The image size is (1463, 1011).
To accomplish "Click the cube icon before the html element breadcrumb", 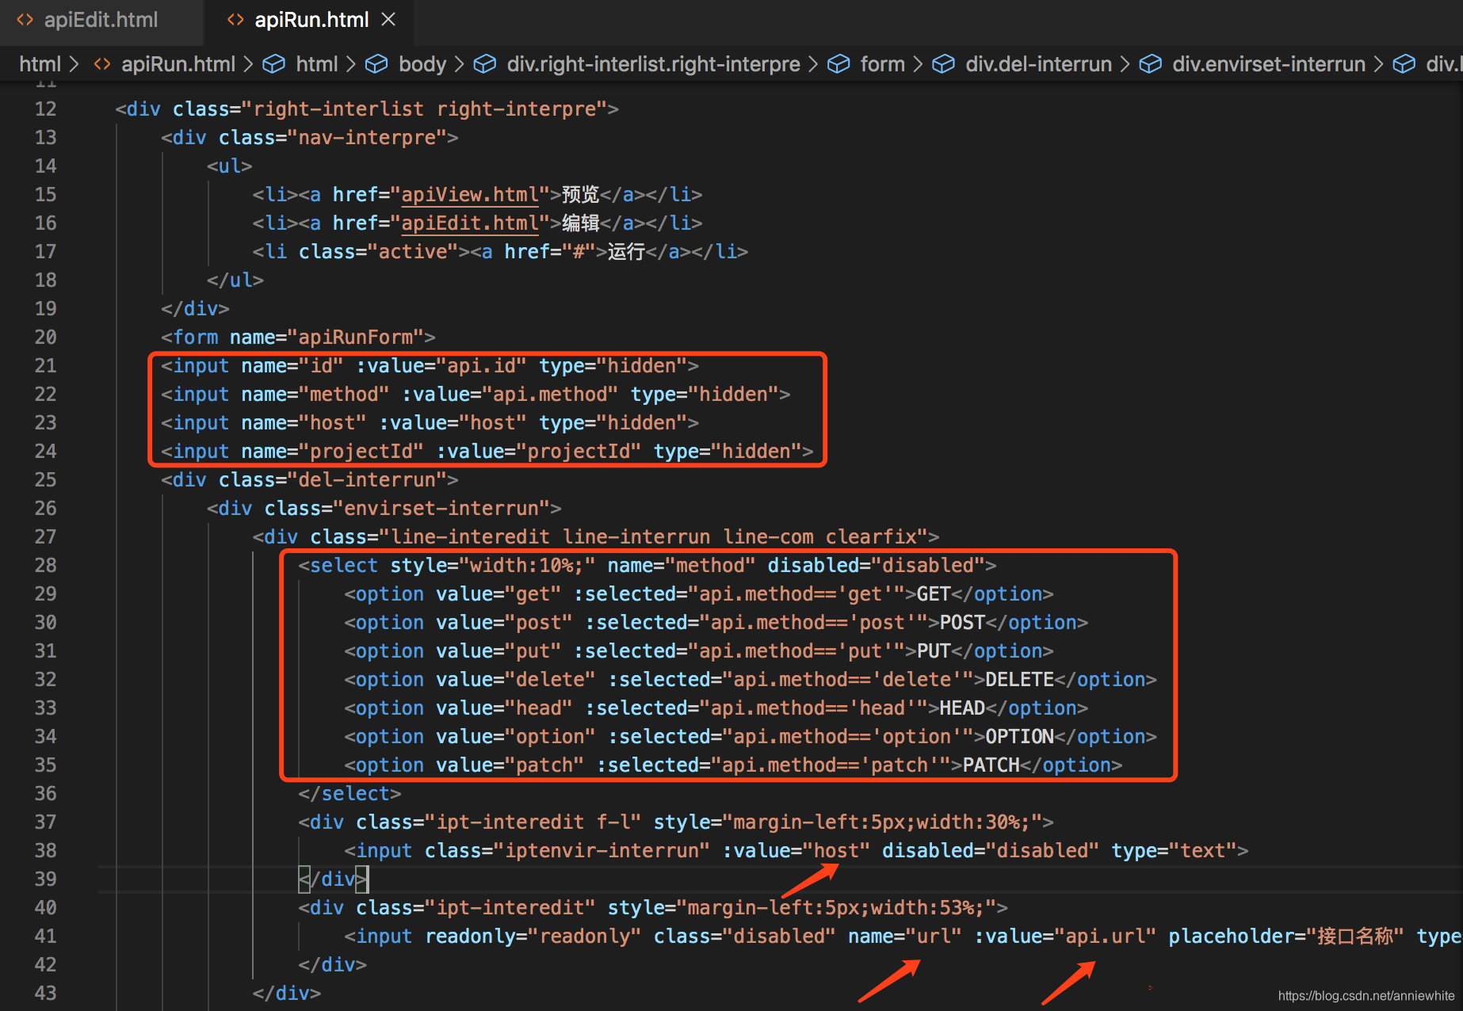I will [274, 64].
